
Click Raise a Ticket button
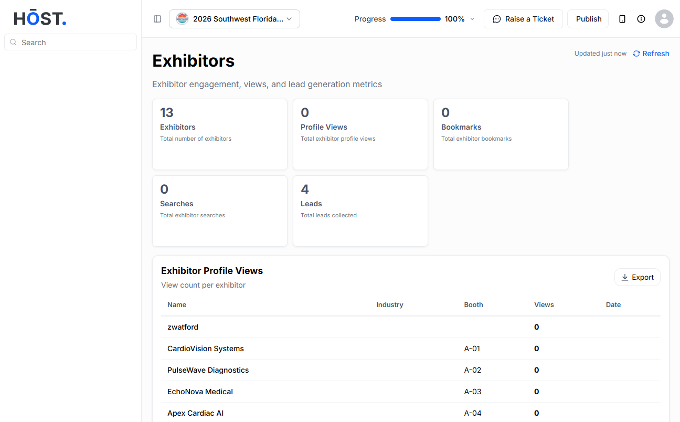click(523, 19)
